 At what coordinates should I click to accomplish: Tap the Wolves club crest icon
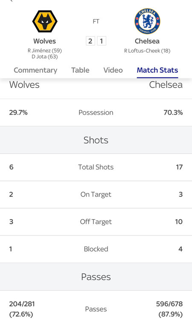[x=45, y=21]
